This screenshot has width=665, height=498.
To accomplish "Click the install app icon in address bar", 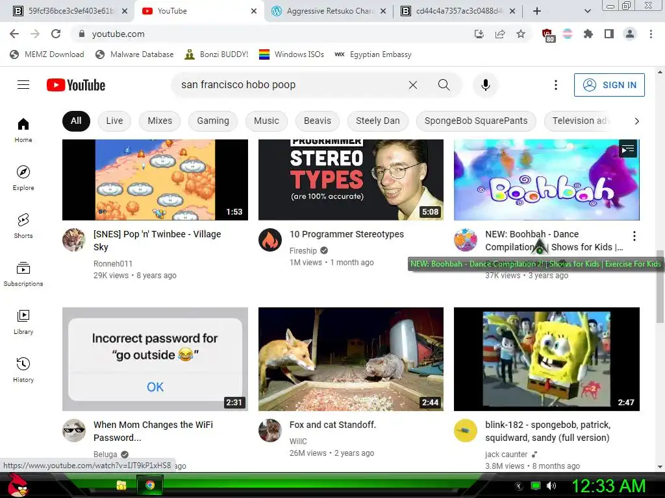I will coord(479,34).
